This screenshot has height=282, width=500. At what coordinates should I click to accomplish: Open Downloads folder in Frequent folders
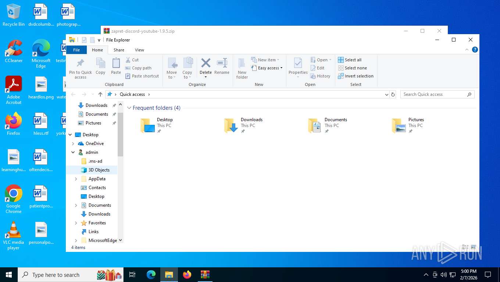[243, 125]
